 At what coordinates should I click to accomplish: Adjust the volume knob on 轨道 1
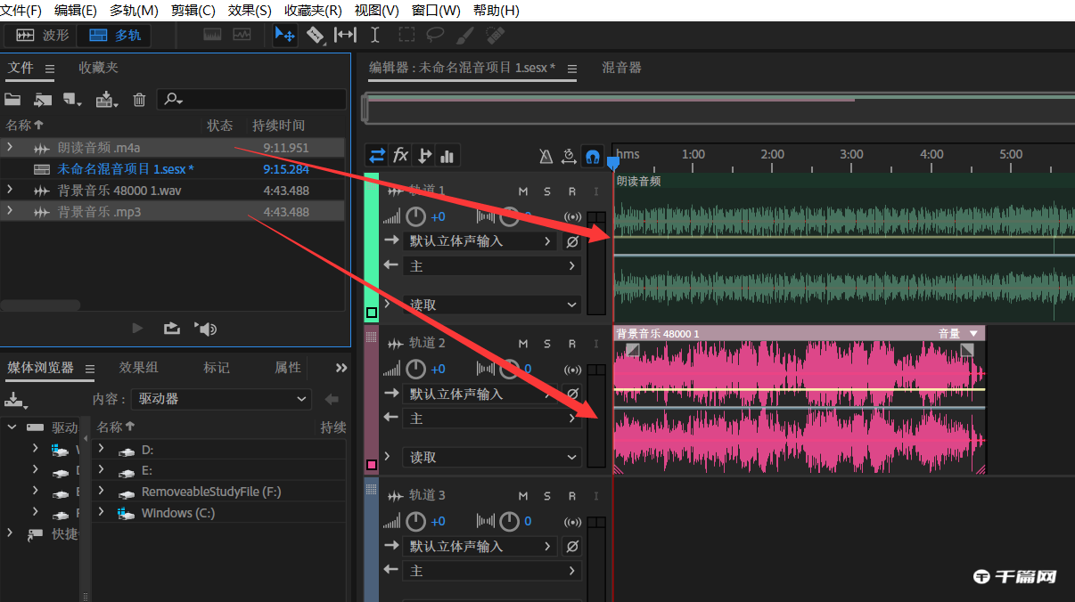[415, 216]
